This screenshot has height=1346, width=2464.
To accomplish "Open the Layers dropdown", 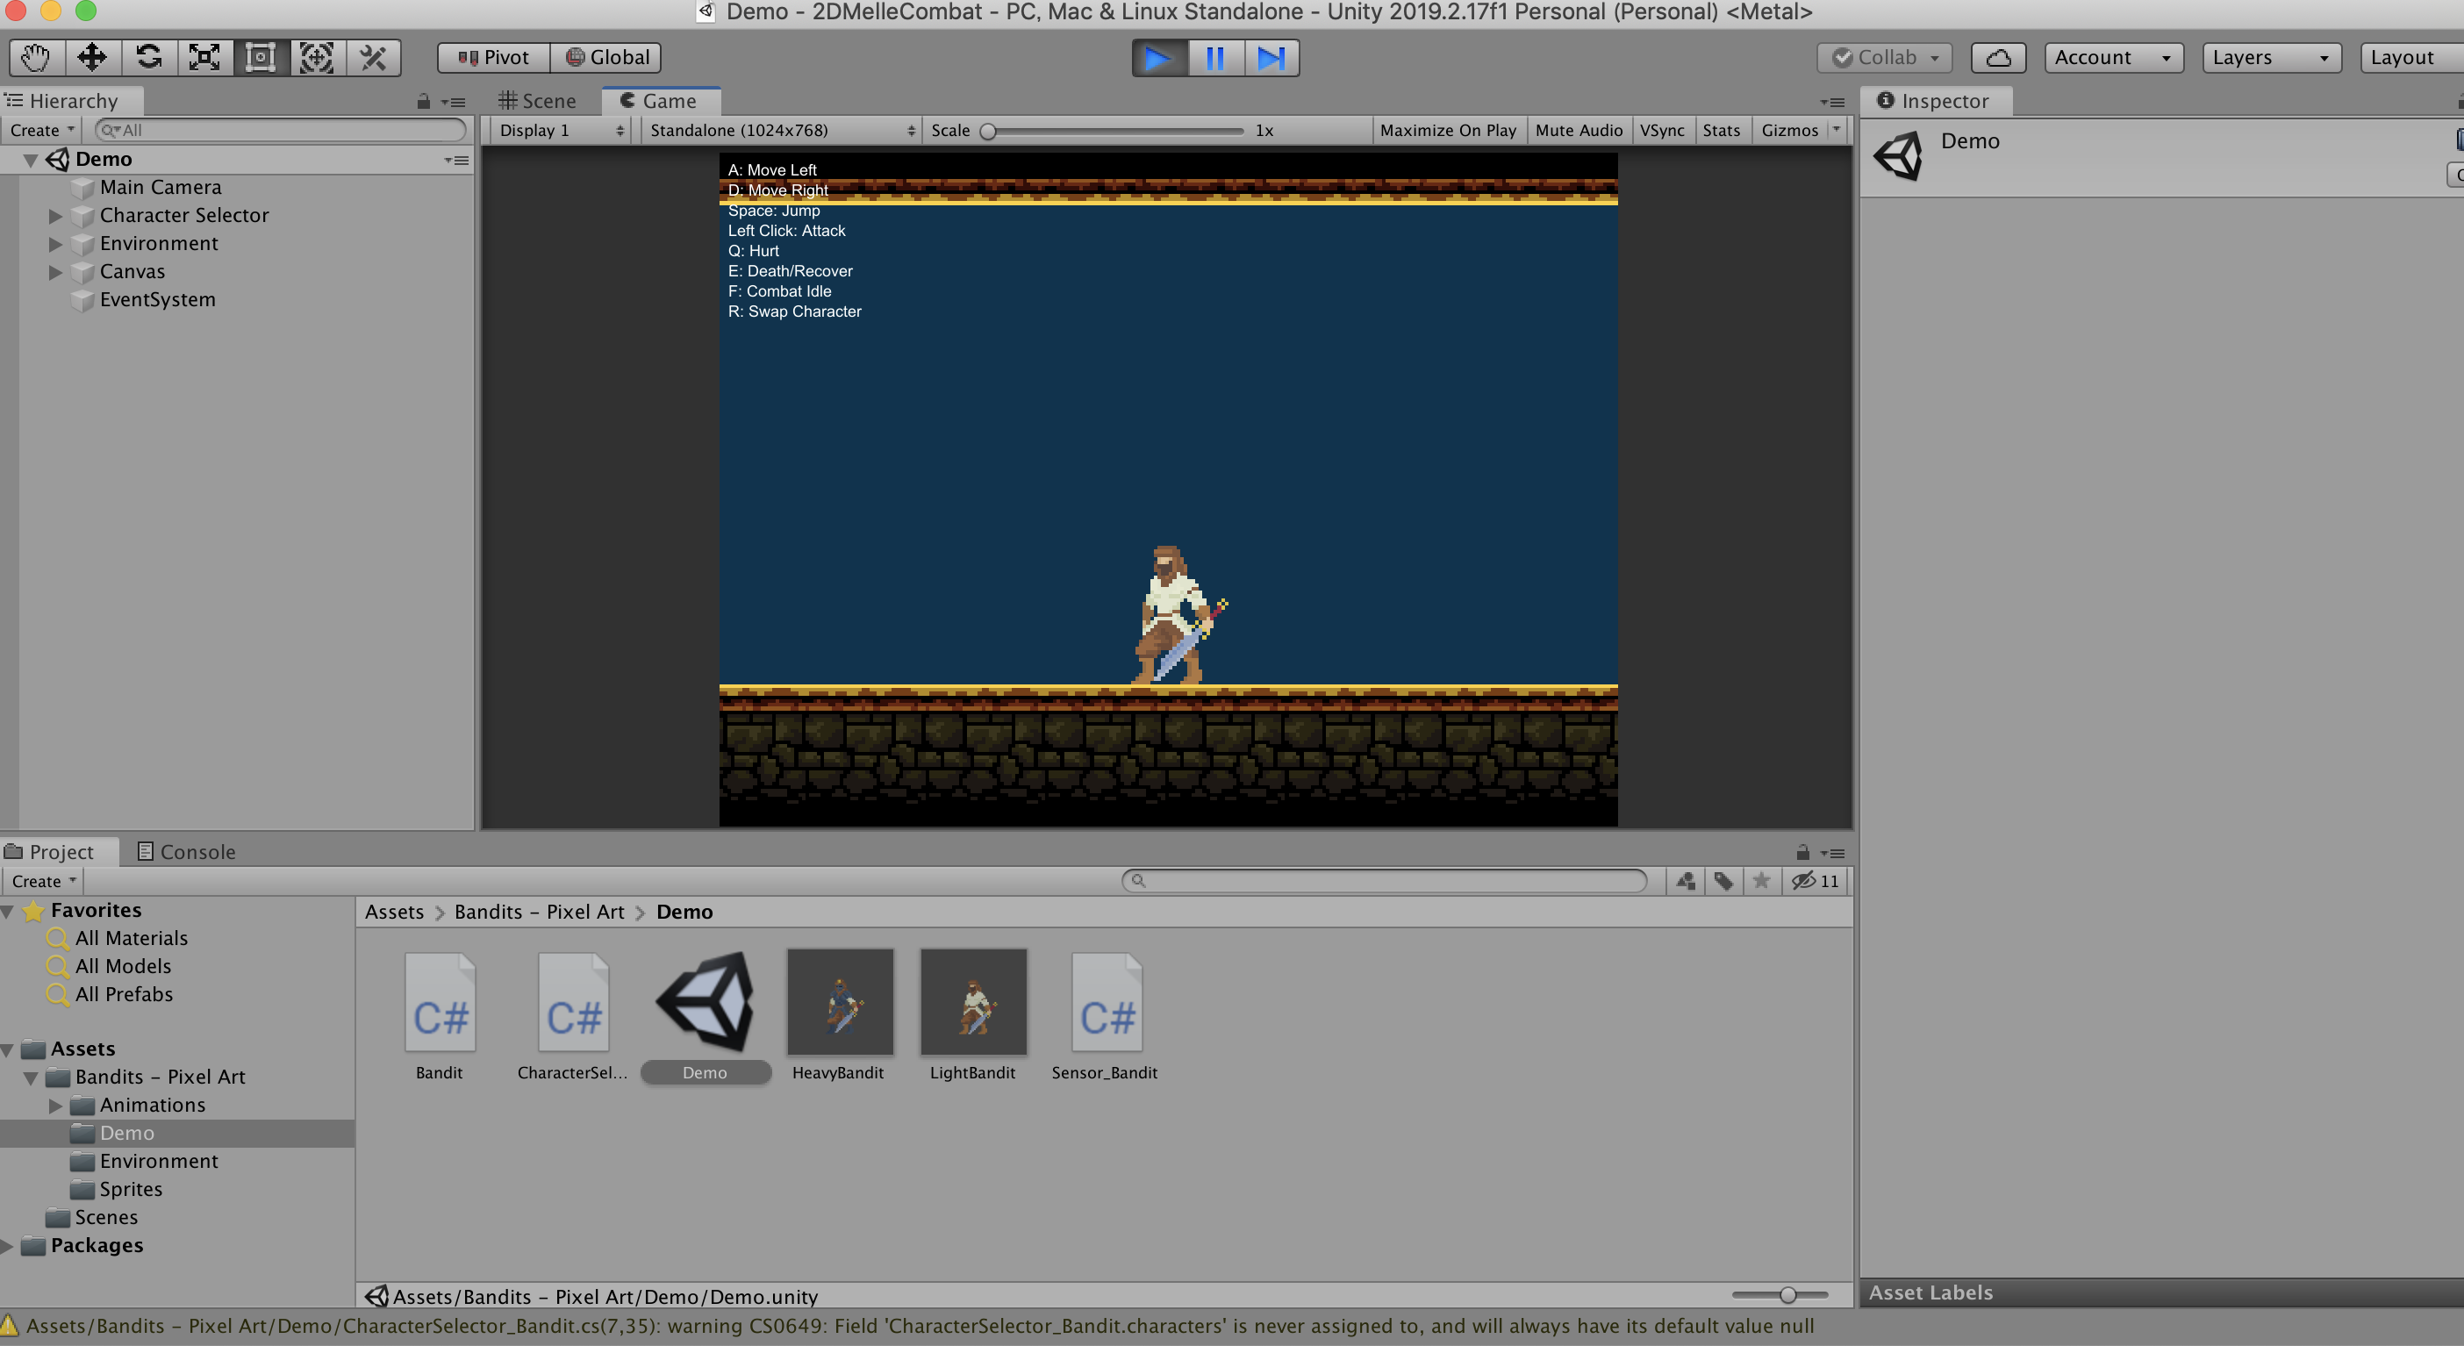I will tap(2271, 57).
